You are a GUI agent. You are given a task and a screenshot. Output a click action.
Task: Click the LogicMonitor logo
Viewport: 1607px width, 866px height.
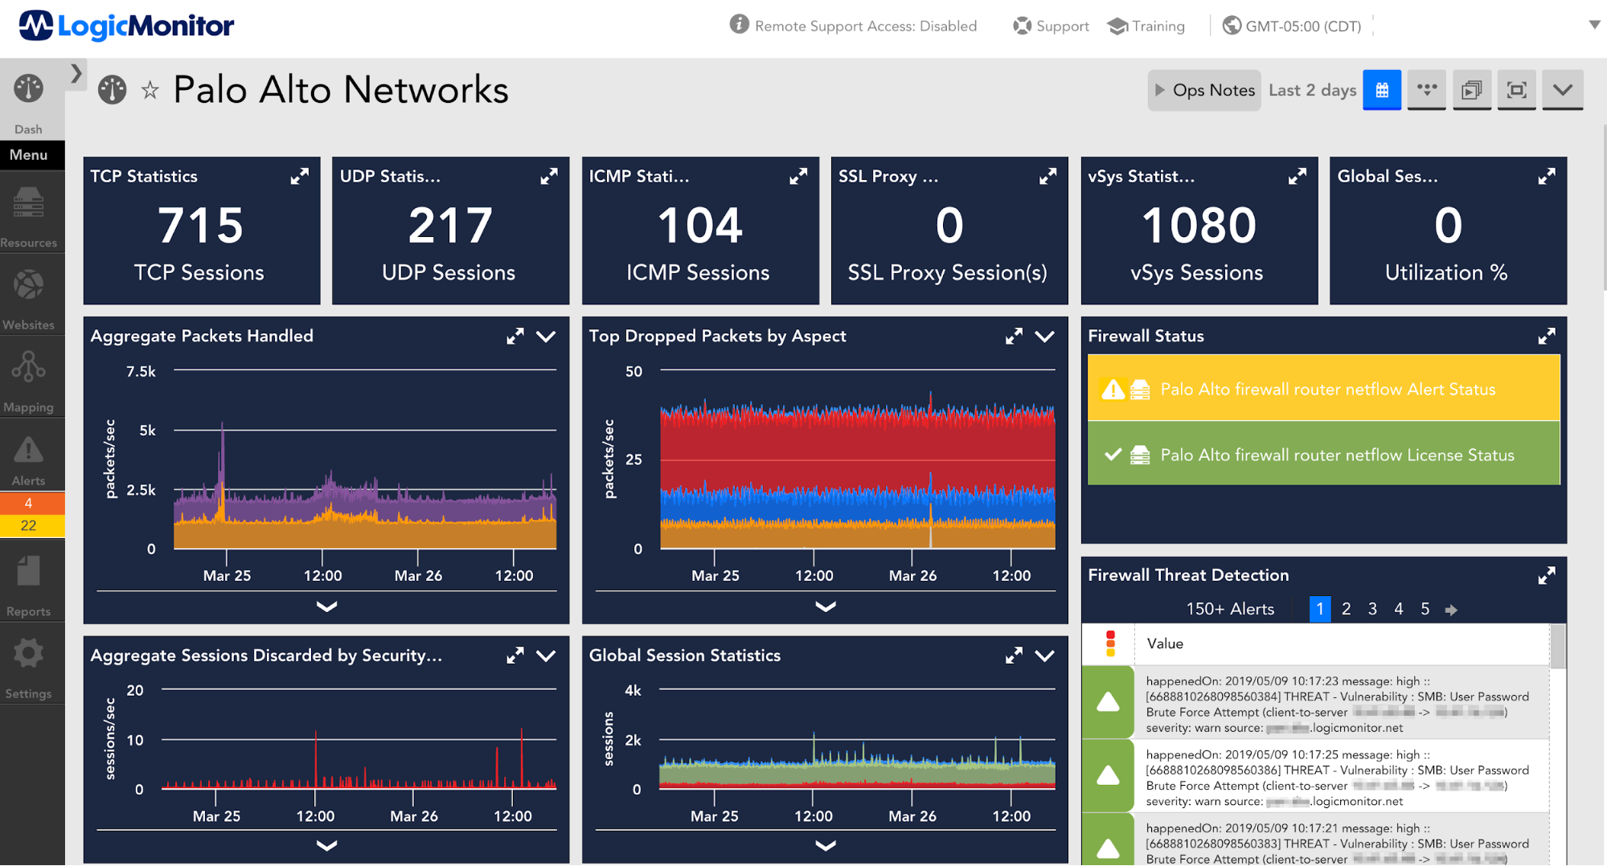[x=127, y=26]
